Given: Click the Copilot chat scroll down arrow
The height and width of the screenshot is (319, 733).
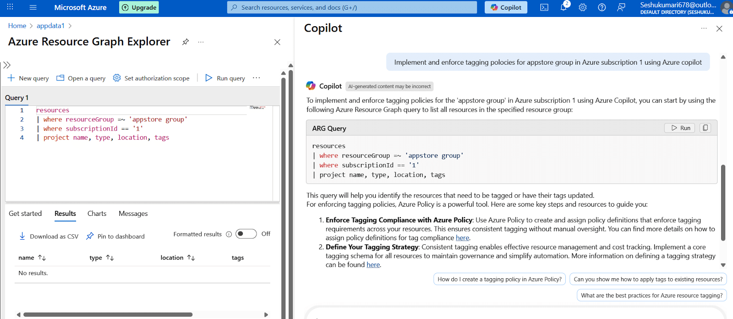Looking at the screenshot, I should tap(723, 265).
